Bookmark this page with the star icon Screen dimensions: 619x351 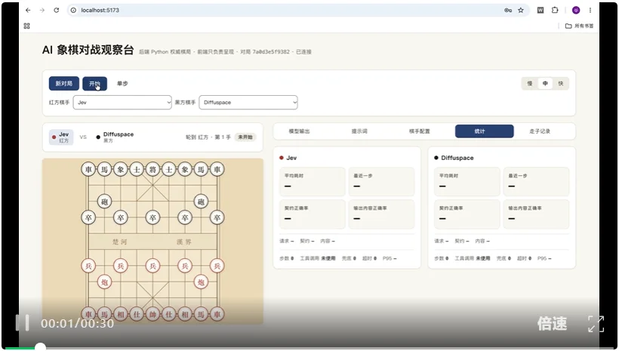click(521, 11)
